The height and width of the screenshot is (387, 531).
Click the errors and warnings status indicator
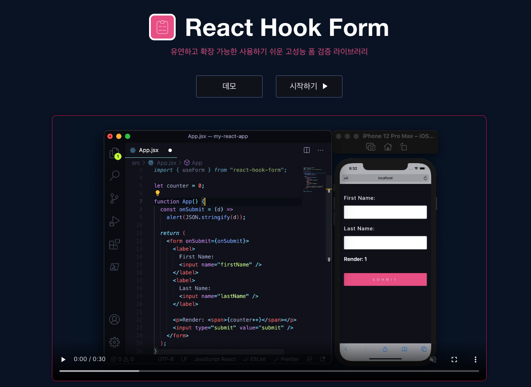coord(122,359)
